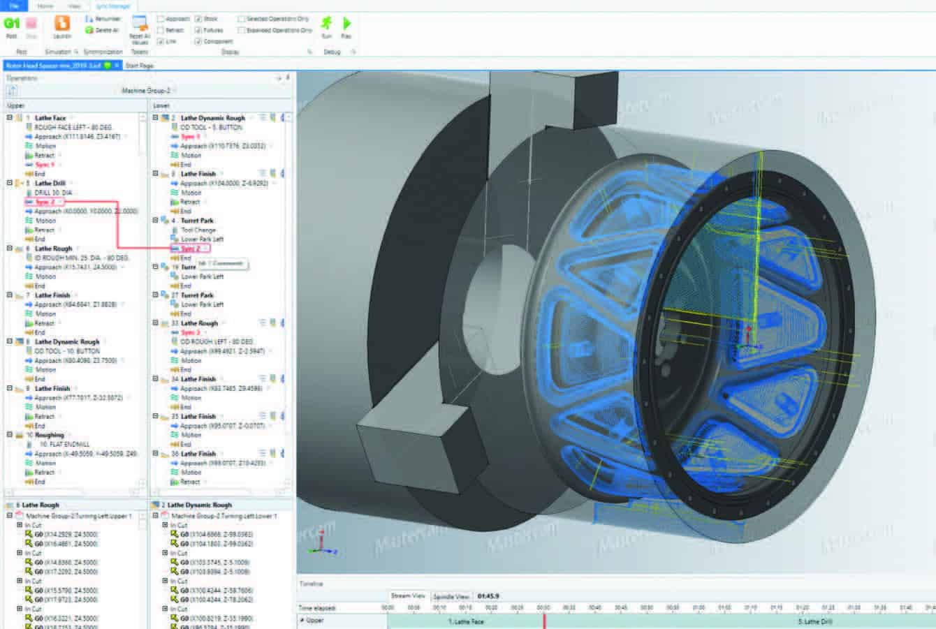This screenshot has height=629, width=936.
Task: Click the Renumber icon in the ribbon
Action: [x=89, y=19]
